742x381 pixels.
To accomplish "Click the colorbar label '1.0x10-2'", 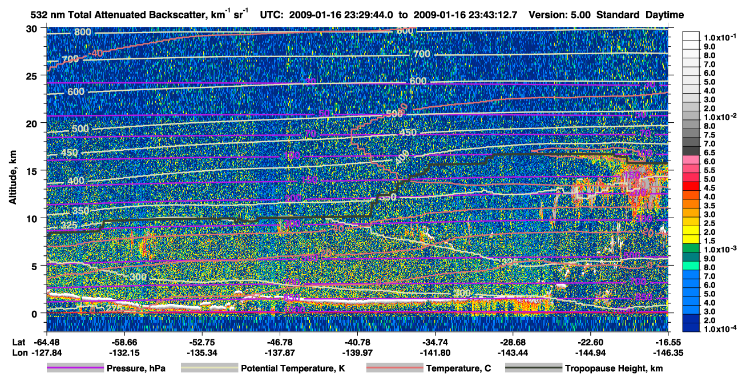I will pyautogui.click(x=721, y=117).
